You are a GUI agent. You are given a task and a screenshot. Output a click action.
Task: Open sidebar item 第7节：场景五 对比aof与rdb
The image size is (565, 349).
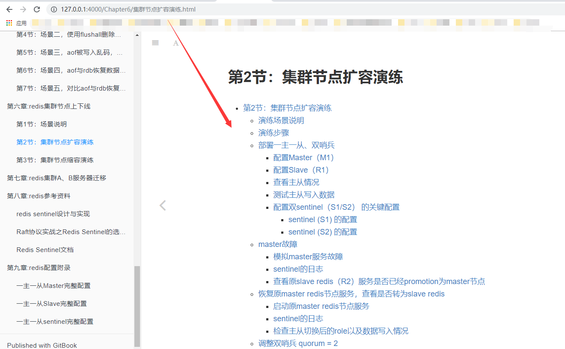tap(71, 88)
